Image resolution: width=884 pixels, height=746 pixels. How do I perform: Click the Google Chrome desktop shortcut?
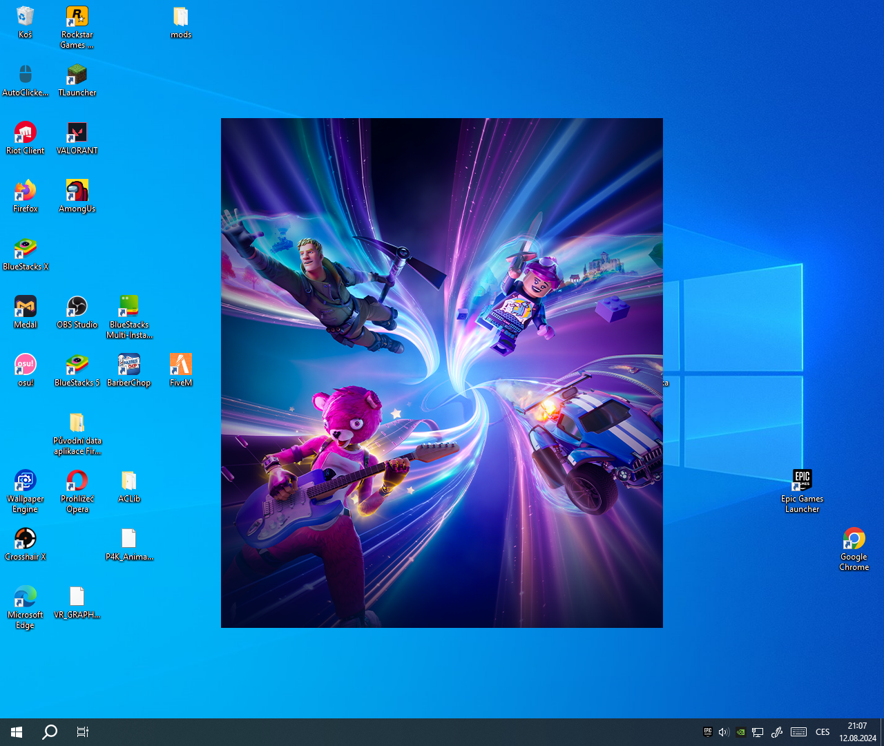click(x=854, y=539)
